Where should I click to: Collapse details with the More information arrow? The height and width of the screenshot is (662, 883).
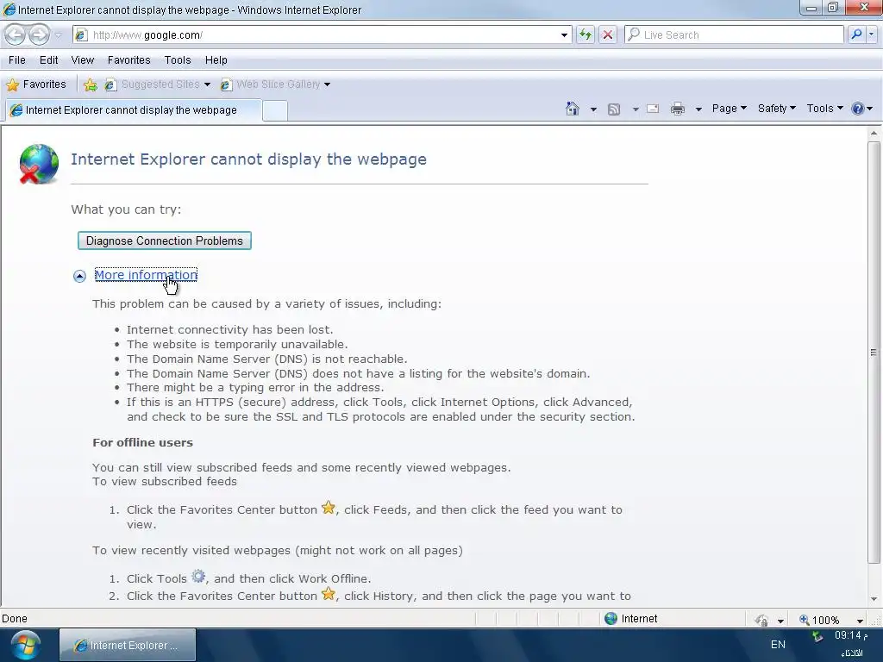(x=79, y=276)
